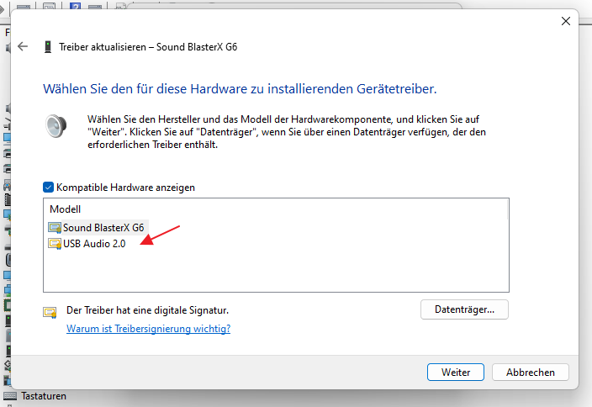Click the certificate icon beside Sound BlasterX G6
The image size is (592, 407).
55,228
